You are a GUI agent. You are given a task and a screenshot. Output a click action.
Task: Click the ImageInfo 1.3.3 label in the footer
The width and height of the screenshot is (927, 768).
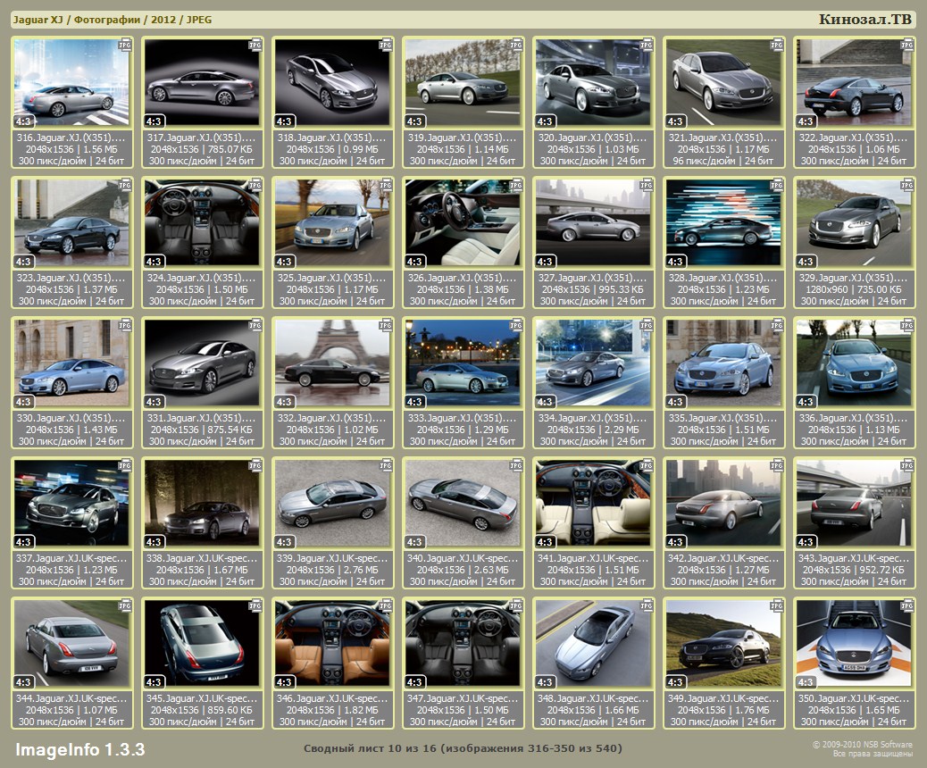[x=79, y=748]
